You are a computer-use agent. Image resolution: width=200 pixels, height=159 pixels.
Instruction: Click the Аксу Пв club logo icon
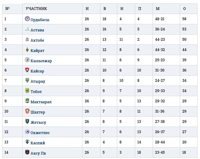(x=27, y=152)
